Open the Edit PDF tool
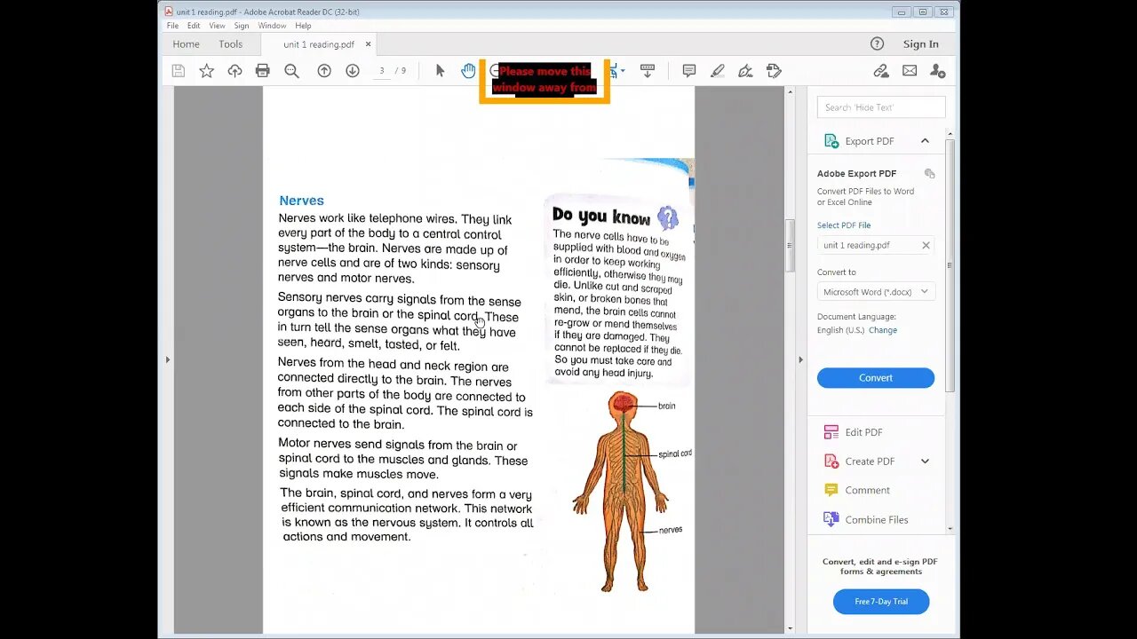This screenshot has width=1137, height=639. click(864, 432)
